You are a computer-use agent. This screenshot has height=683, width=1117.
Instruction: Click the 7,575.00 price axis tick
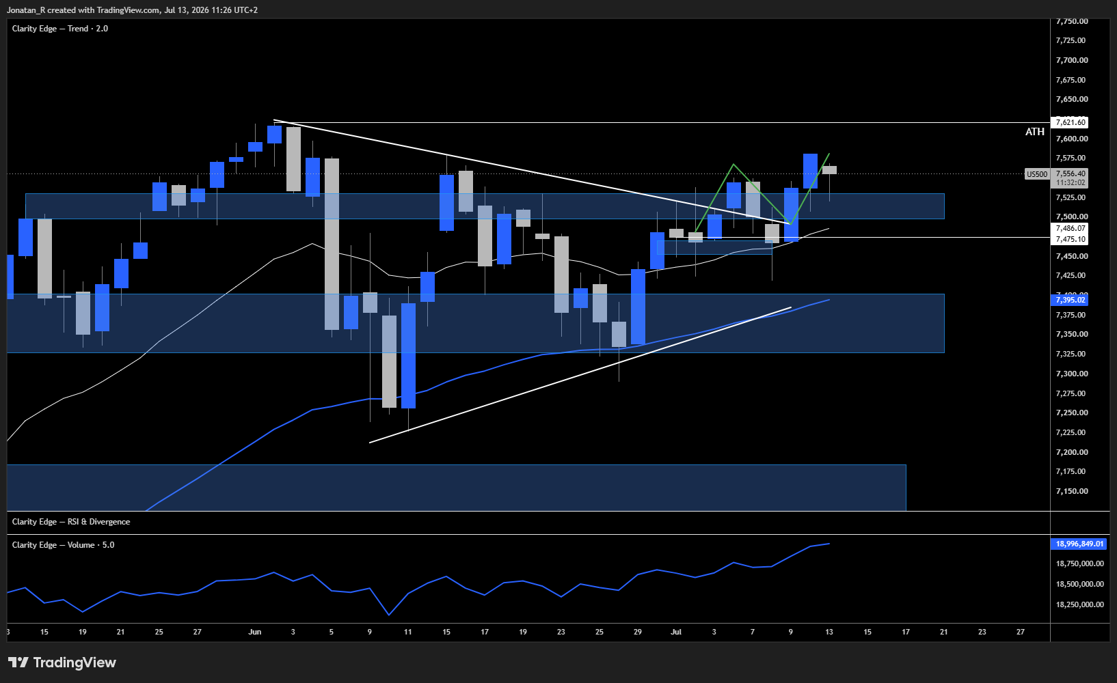click(x=1072, y=158)
